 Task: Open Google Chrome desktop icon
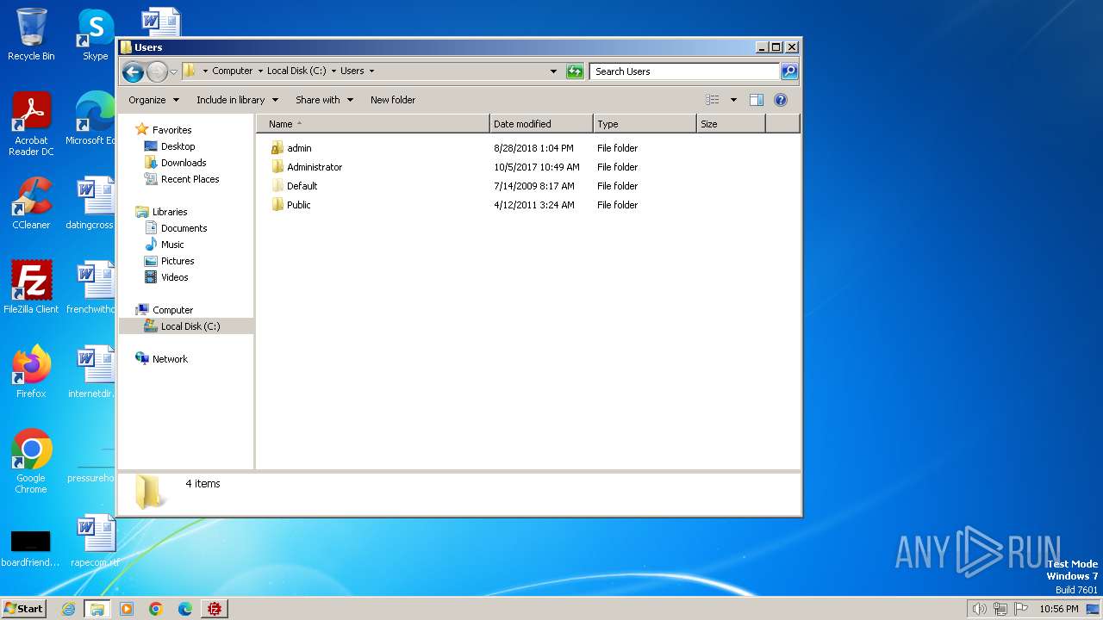point(31,462)
